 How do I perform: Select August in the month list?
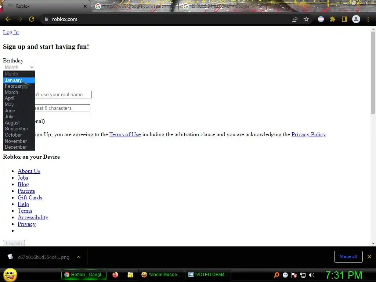tap(19, 123)
